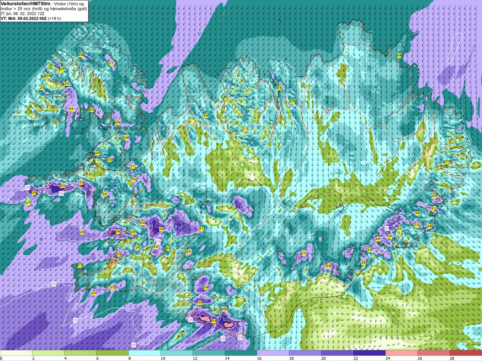Viewport: 482px width, 361px height.
Task: Click the olive green 6–8 m/s legend swatch
Action: click(113, 353)
